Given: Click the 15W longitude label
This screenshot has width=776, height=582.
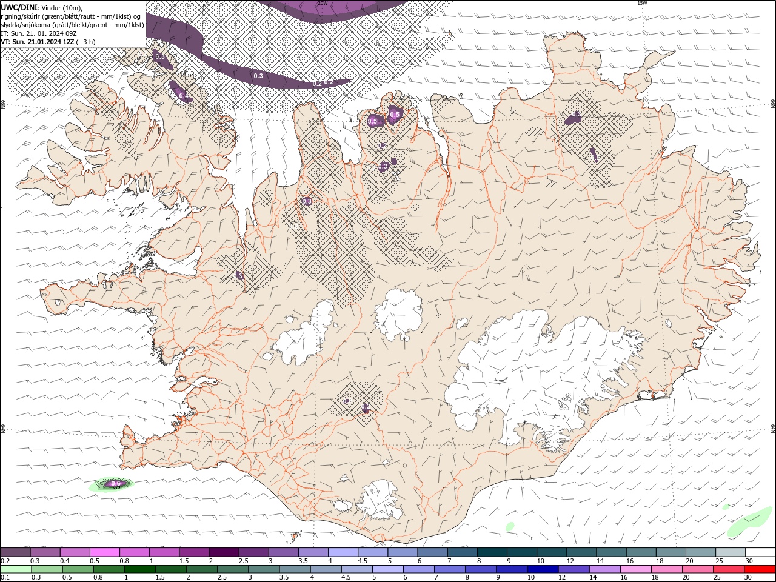Looking at the screenshot, I should click(642, 3).
